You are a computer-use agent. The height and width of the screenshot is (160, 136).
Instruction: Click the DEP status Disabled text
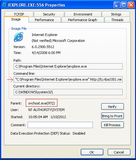[x=79, y=133]
